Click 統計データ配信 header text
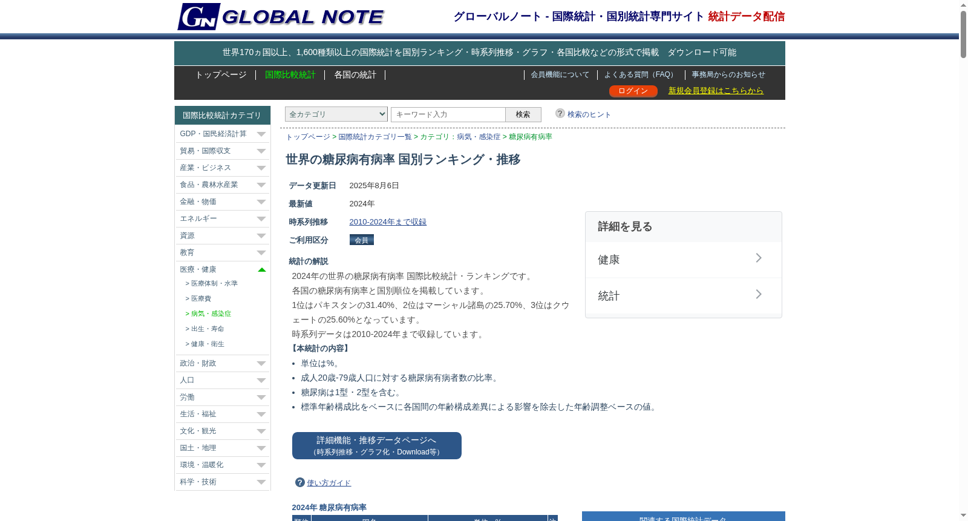Image resolution: width=968 pixels, height=521 pixels. pyautogui.click(x=747, y=16)
